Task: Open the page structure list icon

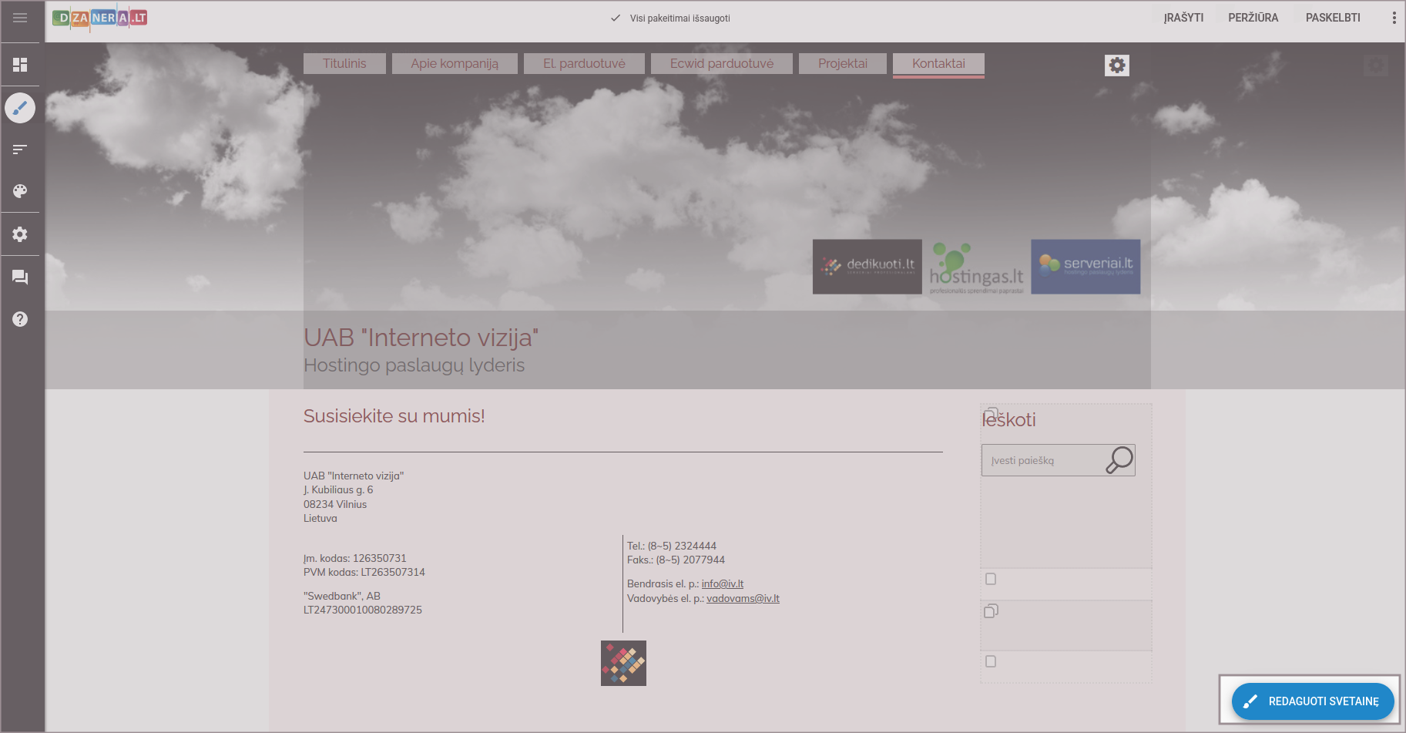Action: 20,149
